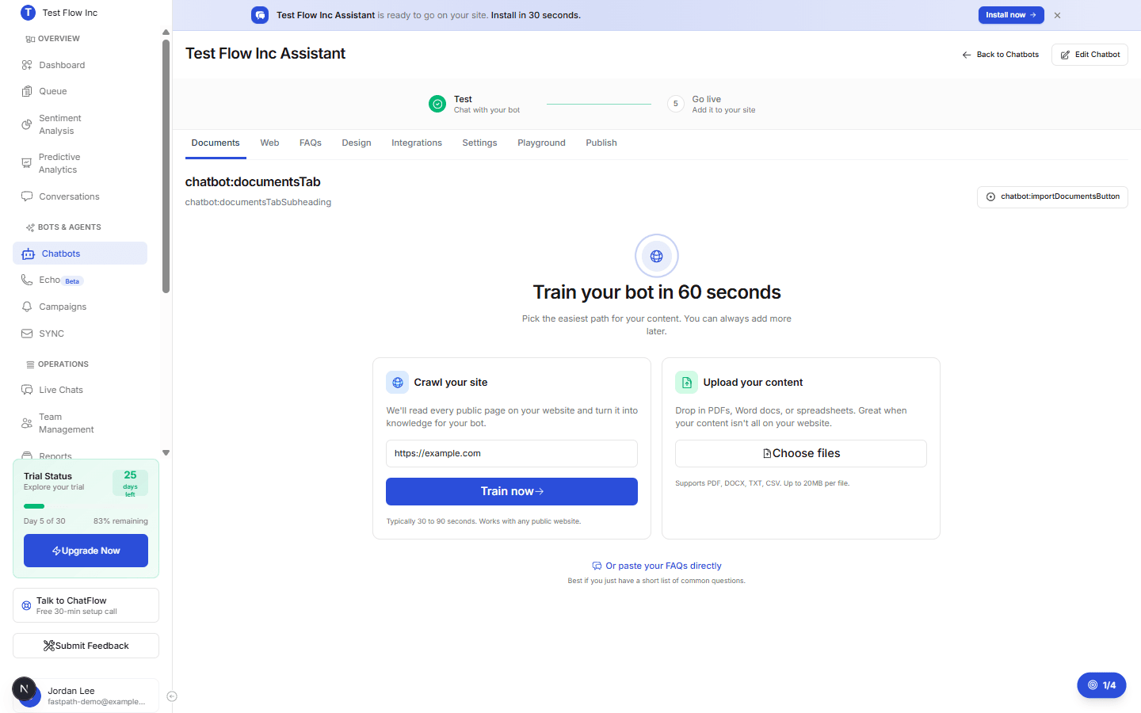Open the Campaigns bell icon
The width and height of the screenshot is (1141, 713).
click(27, 307)
